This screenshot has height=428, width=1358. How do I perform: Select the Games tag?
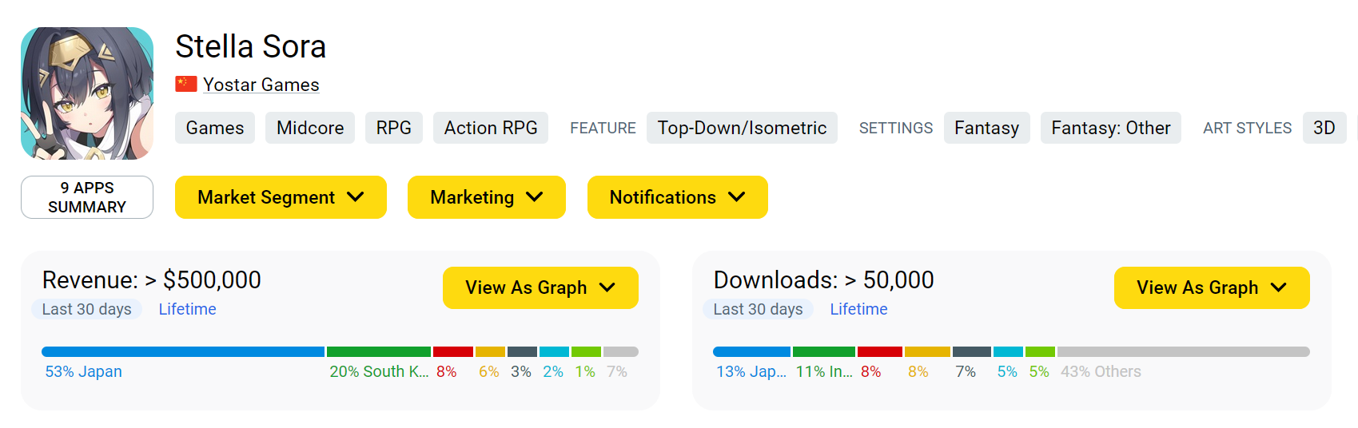[215, 128]
